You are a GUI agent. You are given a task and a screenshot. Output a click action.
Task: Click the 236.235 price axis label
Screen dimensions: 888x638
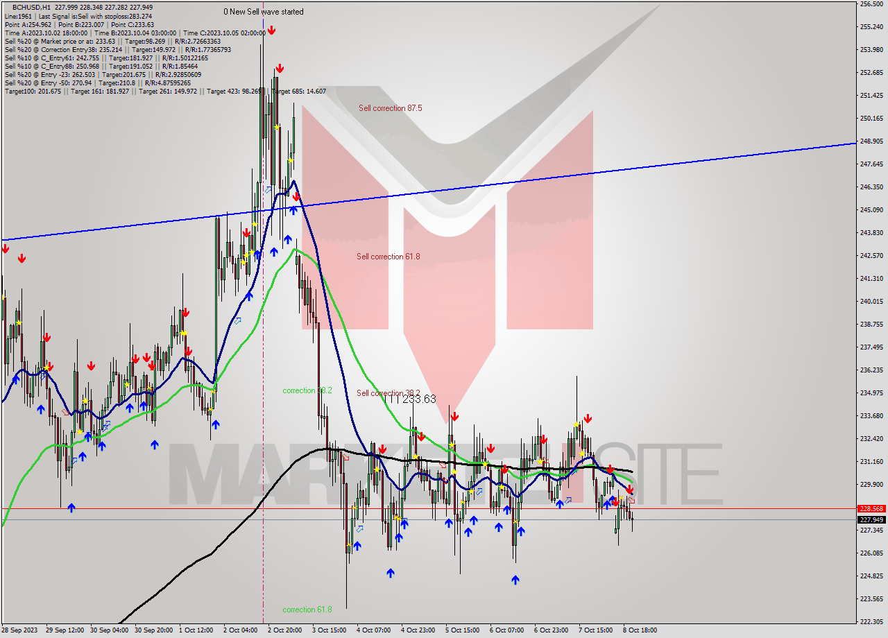click(871, 370)
